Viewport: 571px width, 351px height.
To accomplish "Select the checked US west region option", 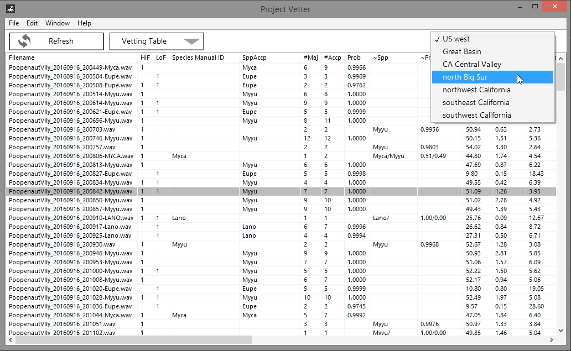I will click(456, 39).
